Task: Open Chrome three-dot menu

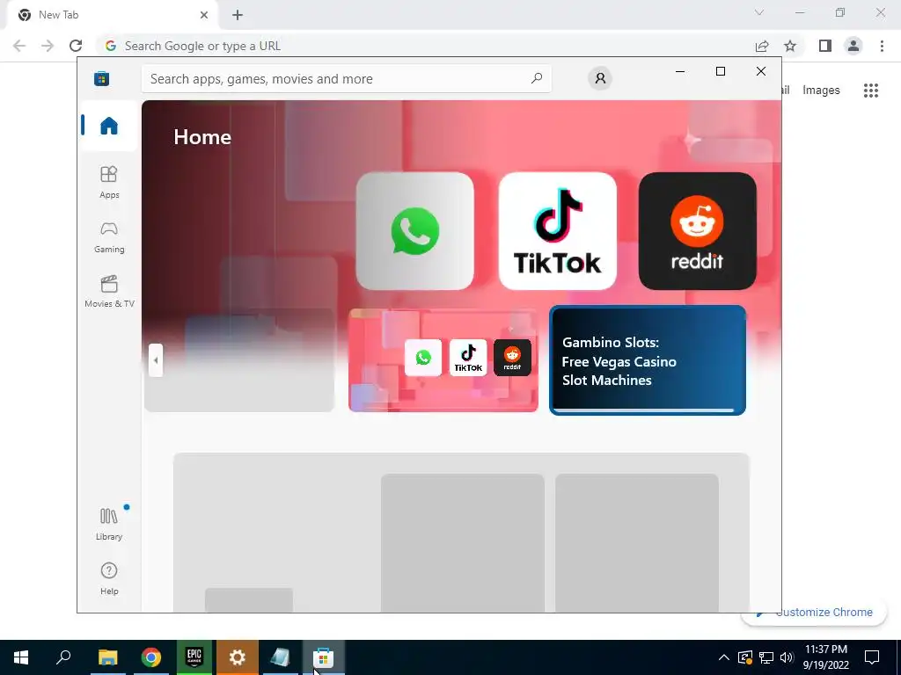Action: pyautogui.click(x=882, y=46)
